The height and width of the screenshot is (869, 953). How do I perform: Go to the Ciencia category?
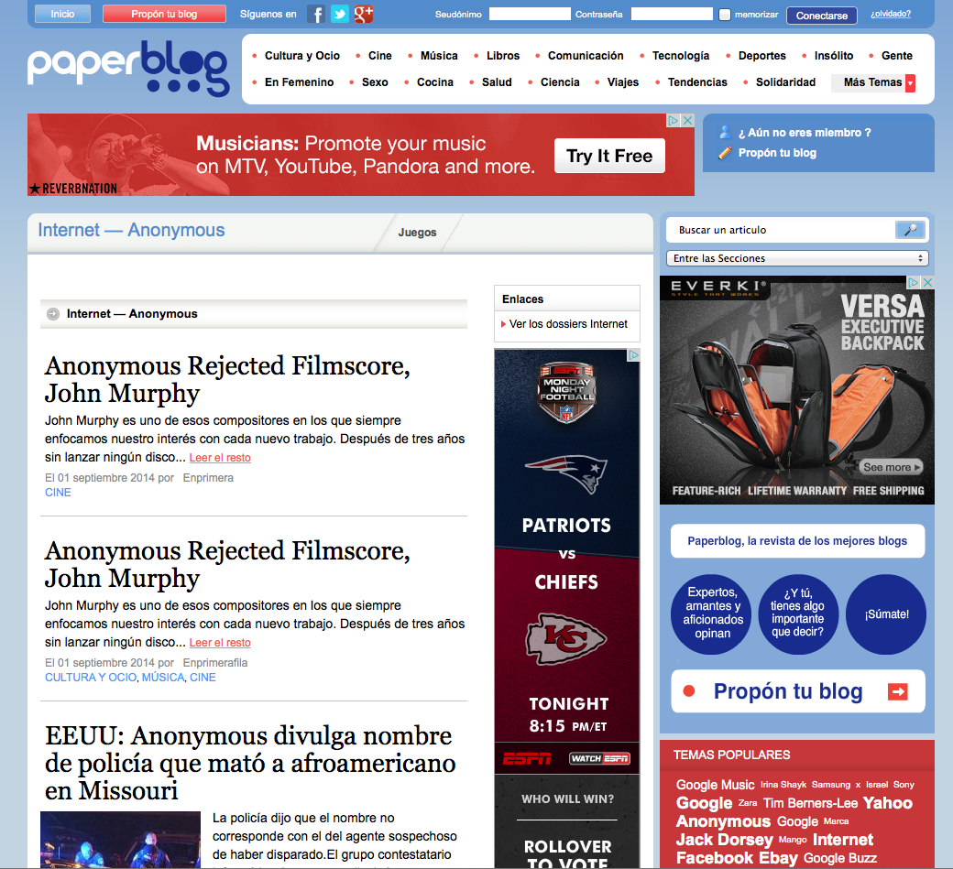tap(560, 82)
